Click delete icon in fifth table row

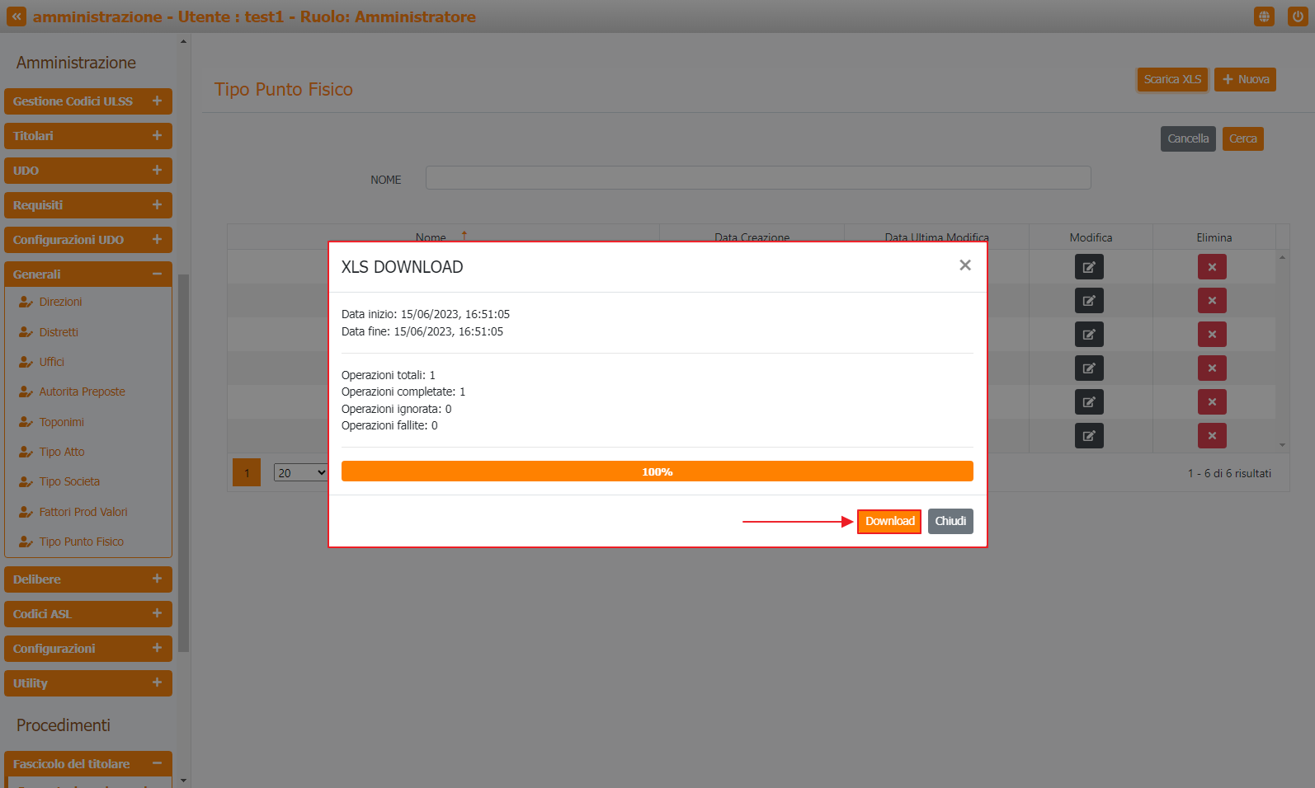[1212, 402]
